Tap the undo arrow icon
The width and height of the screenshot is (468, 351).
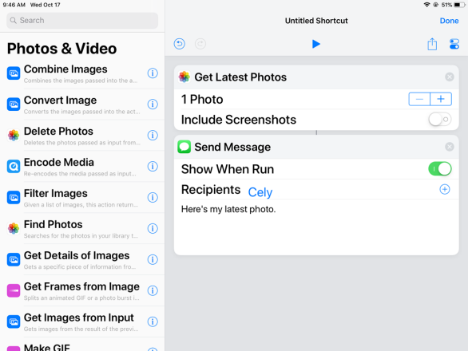point(180,44)
